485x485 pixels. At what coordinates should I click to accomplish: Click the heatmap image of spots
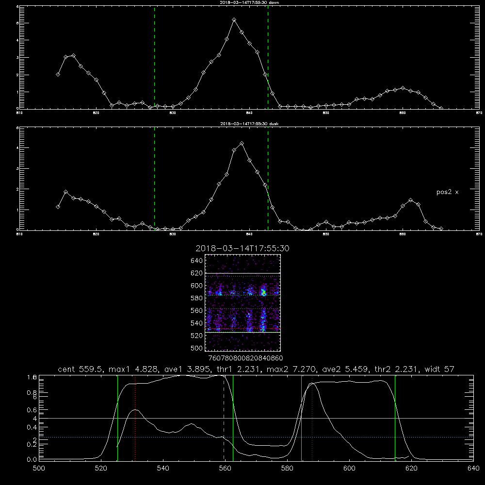coord(243,303)
